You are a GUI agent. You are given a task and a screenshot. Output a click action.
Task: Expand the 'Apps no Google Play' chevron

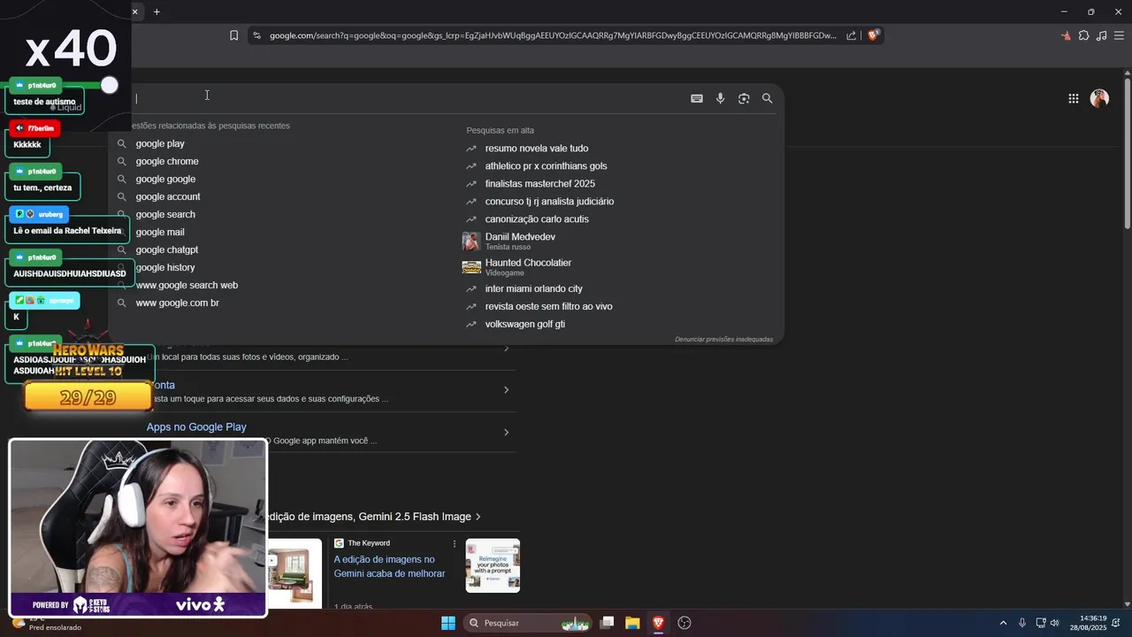(x=506, y=433)
